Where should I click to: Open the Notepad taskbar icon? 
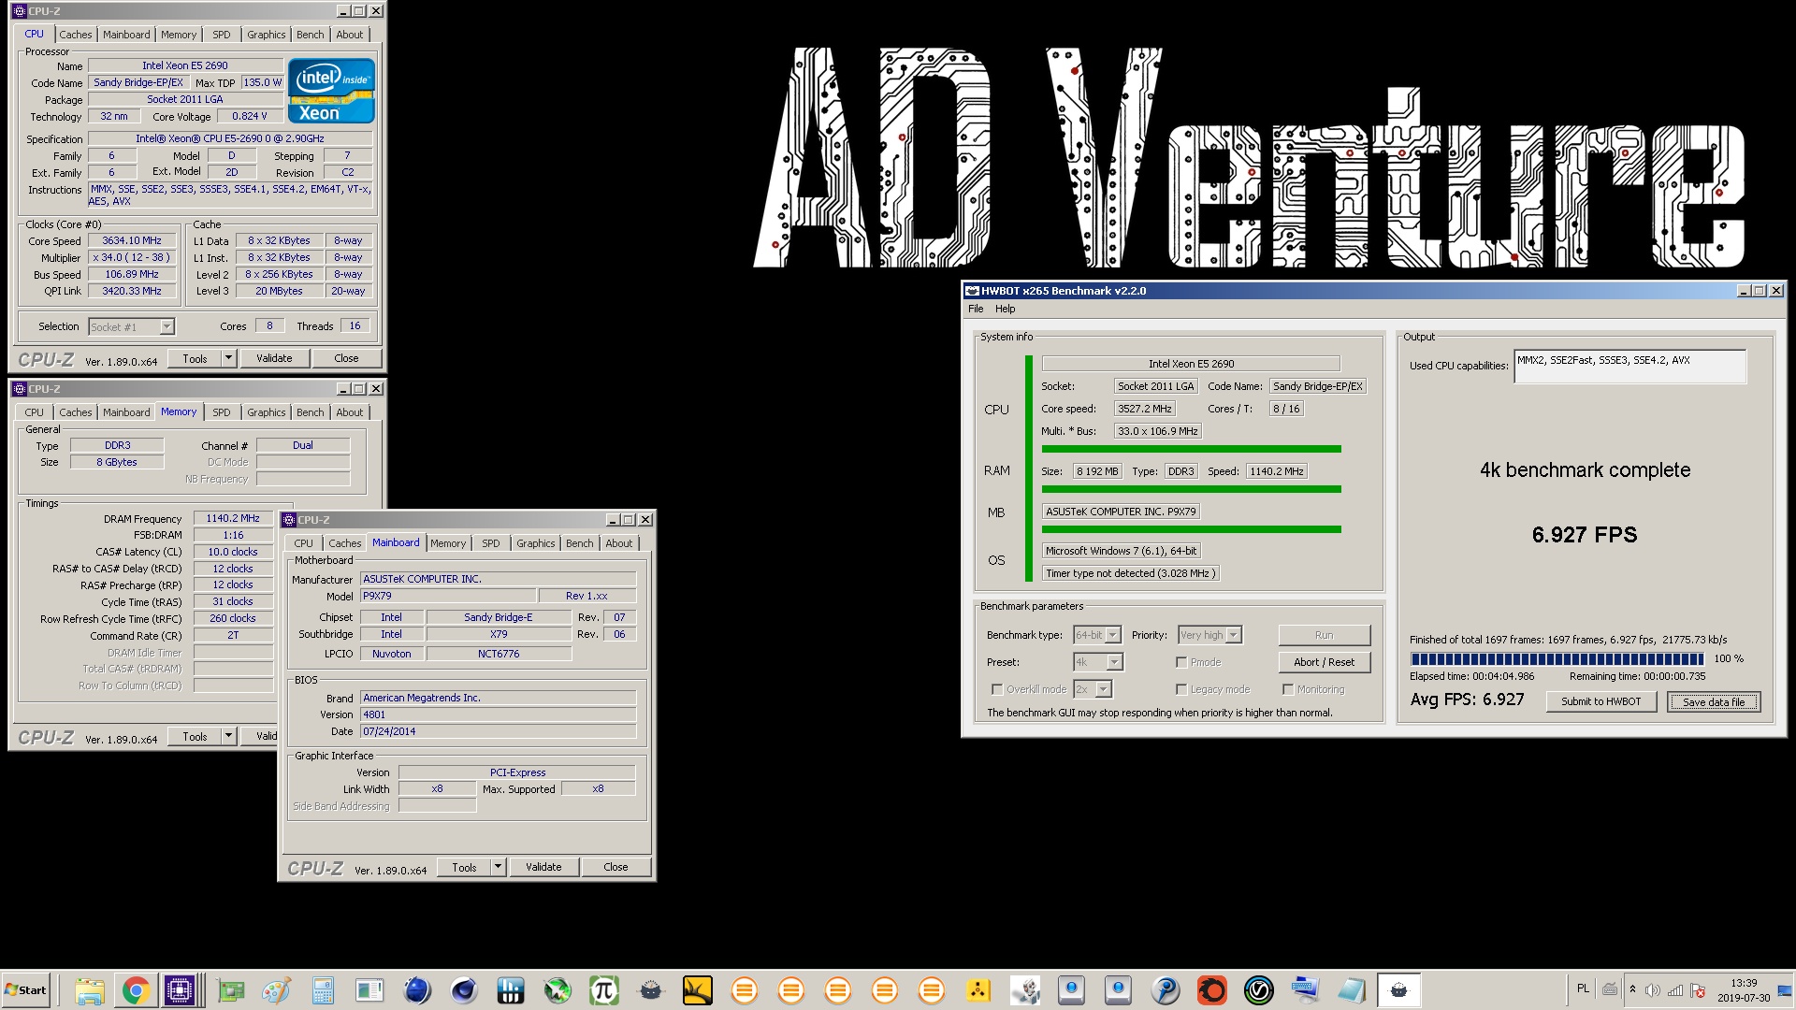coord(1353,990)
